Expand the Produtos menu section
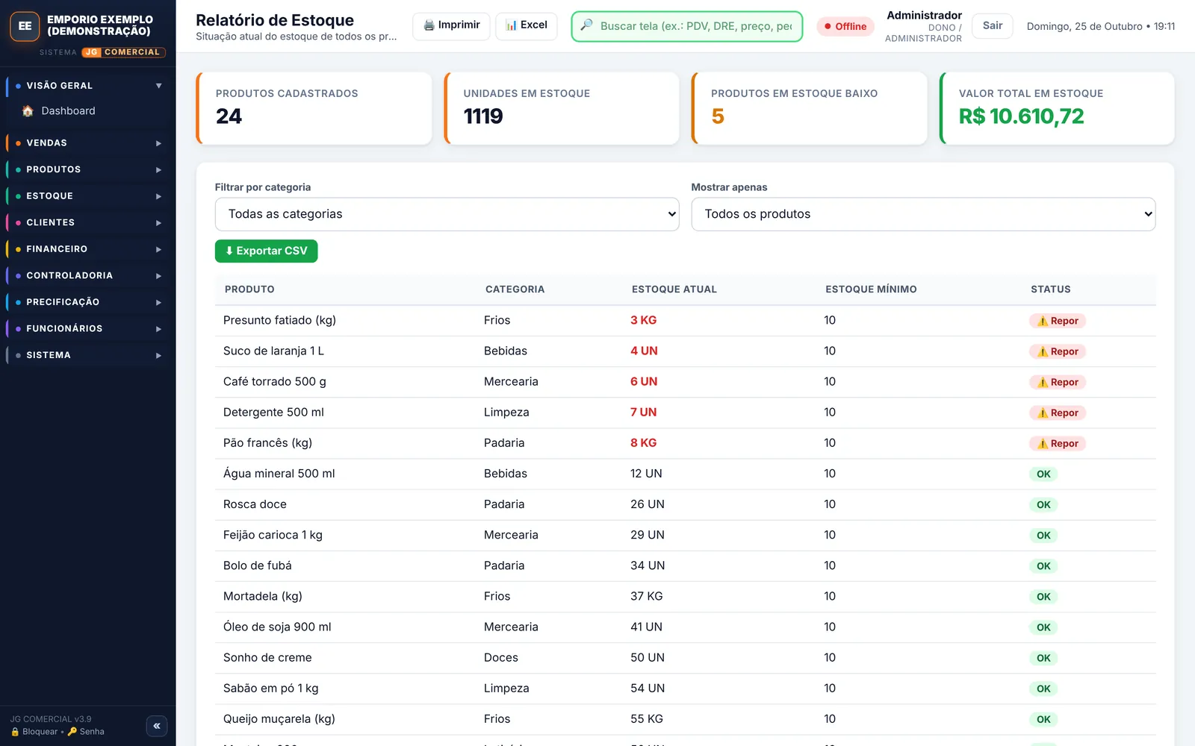1195x746 pixels. (x=88, y=169)
